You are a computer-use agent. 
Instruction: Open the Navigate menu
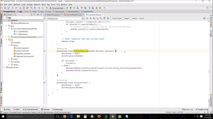pos(17,4)
